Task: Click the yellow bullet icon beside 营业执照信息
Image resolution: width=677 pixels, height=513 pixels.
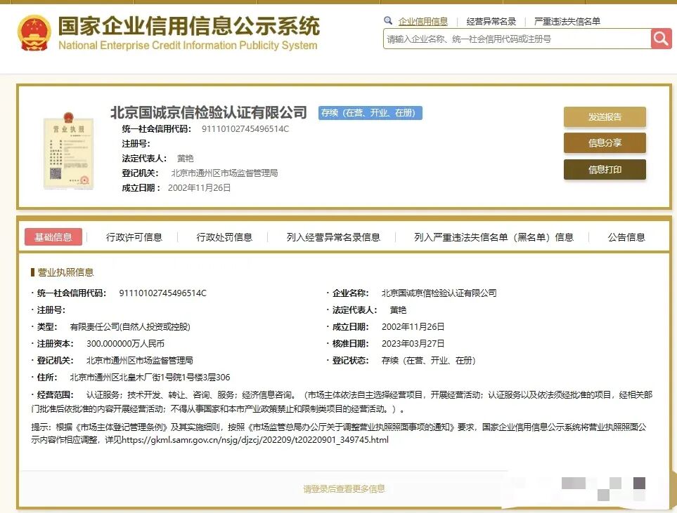Action: coord(31,272)
